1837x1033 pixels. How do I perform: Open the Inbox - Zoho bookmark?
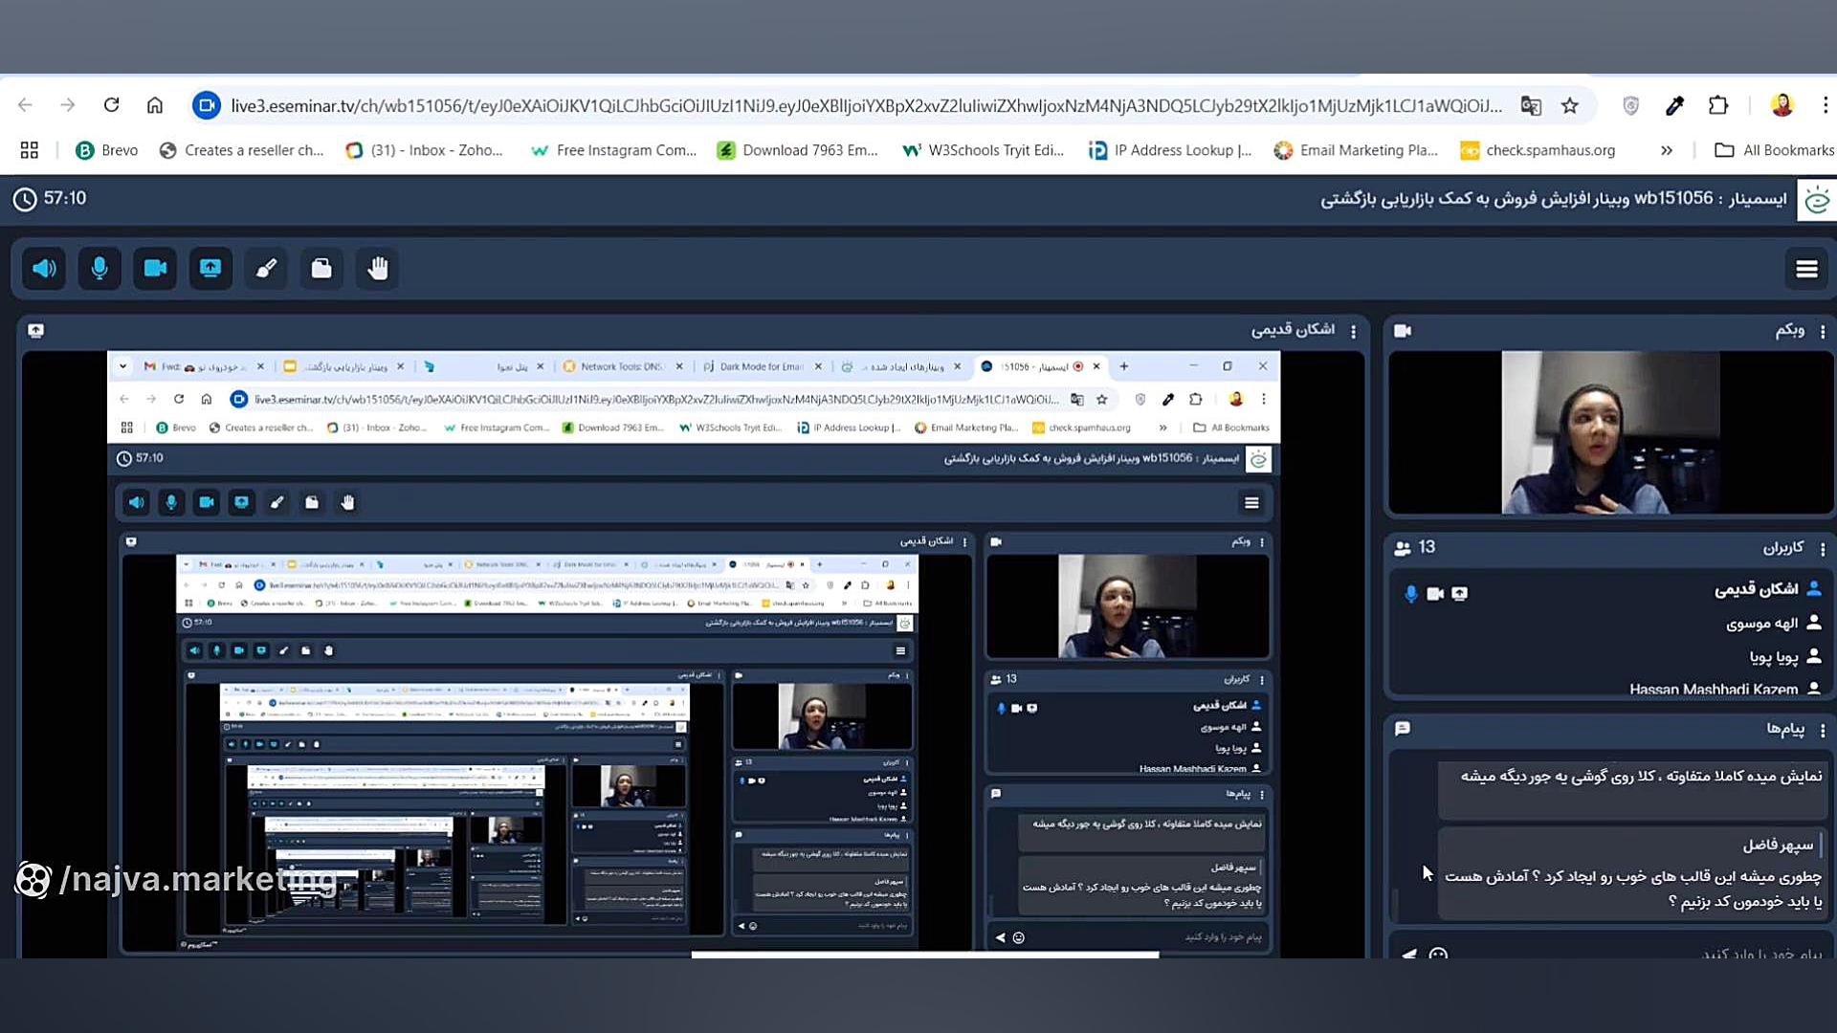(424, 150)
